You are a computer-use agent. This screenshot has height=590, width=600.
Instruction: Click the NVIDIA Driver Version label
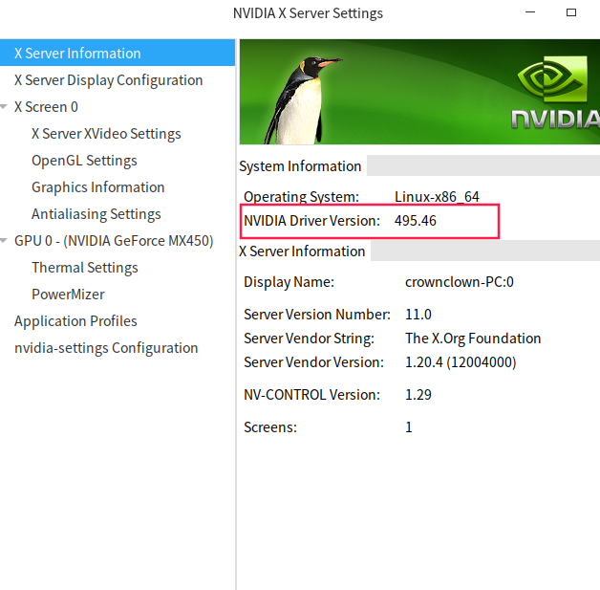(311, 221)
